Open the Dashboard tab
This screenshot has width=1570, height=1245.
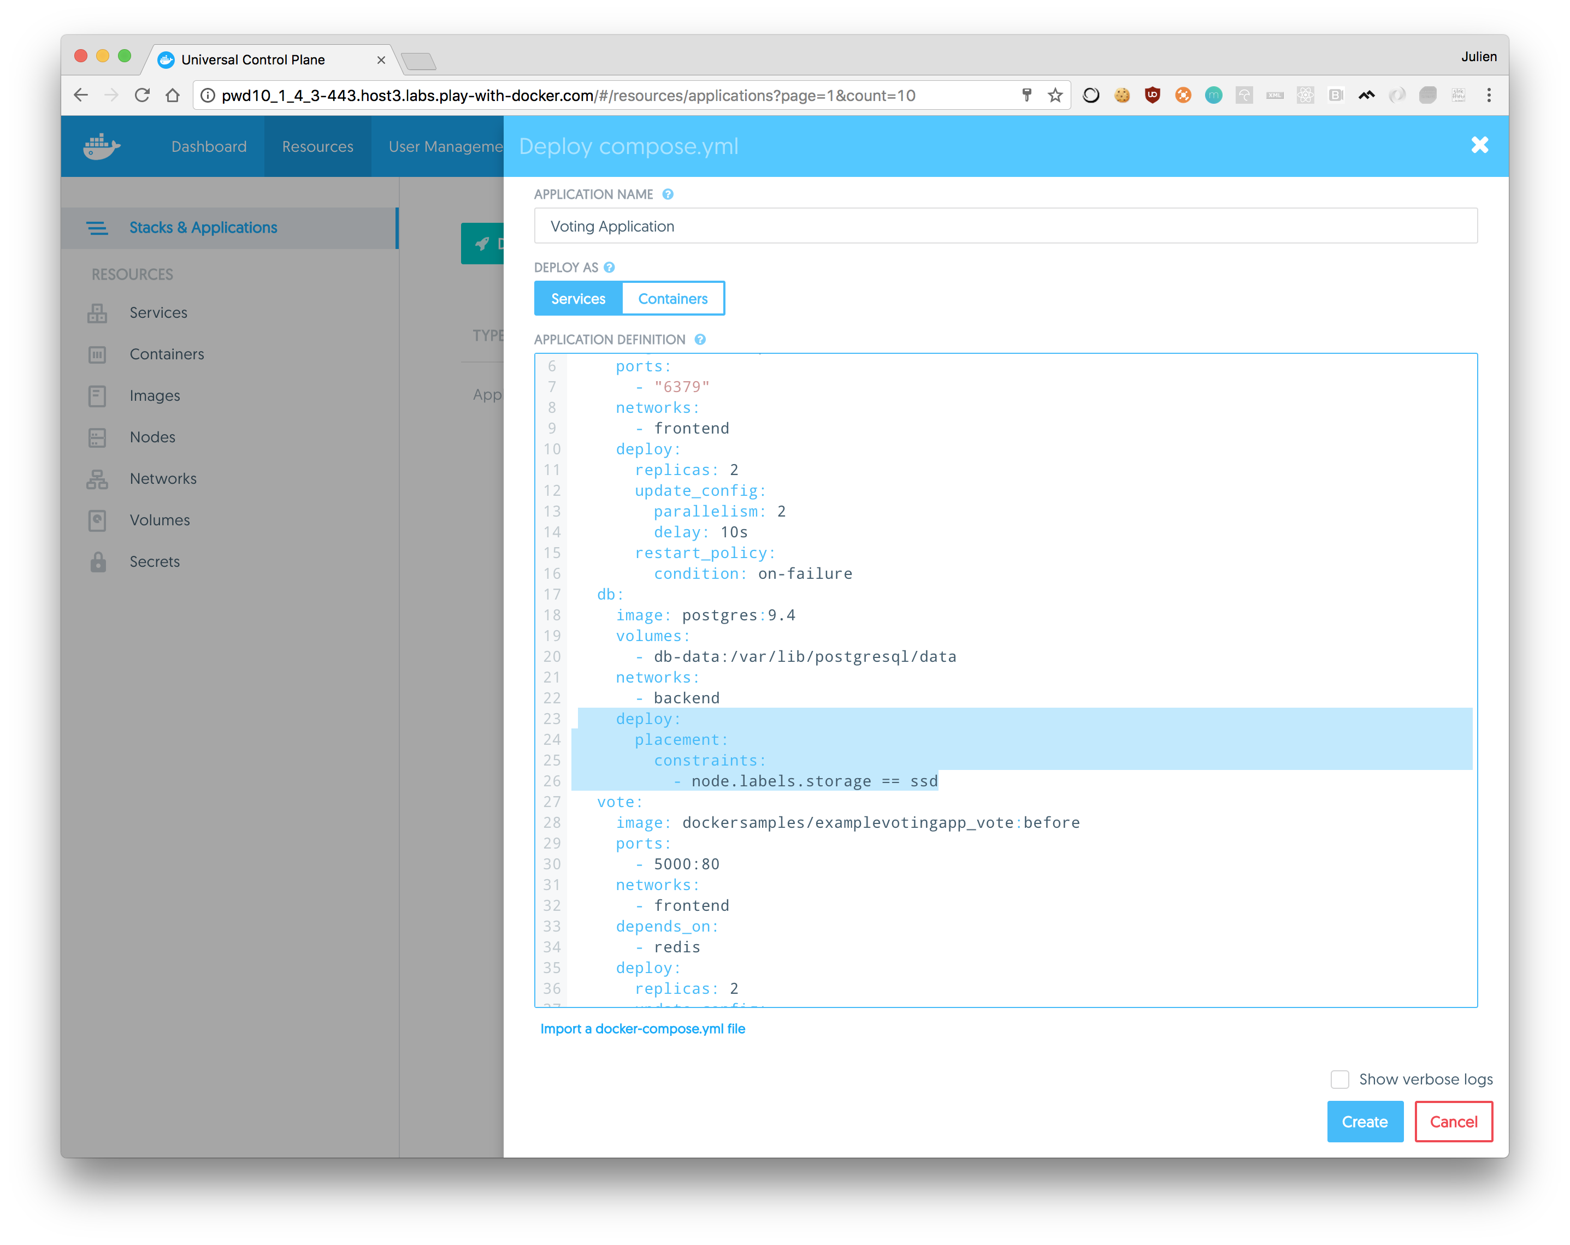click(209, 146)
